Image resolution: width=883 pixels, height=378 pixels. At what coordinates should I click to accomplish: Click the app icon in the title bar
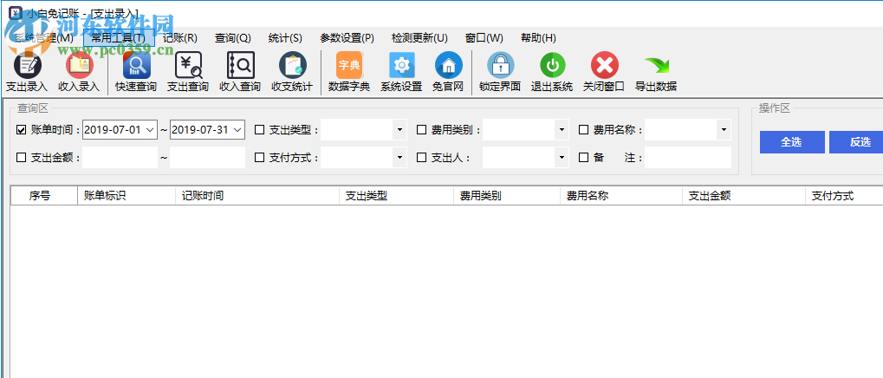pyautogui.click(x=15, y=12)
